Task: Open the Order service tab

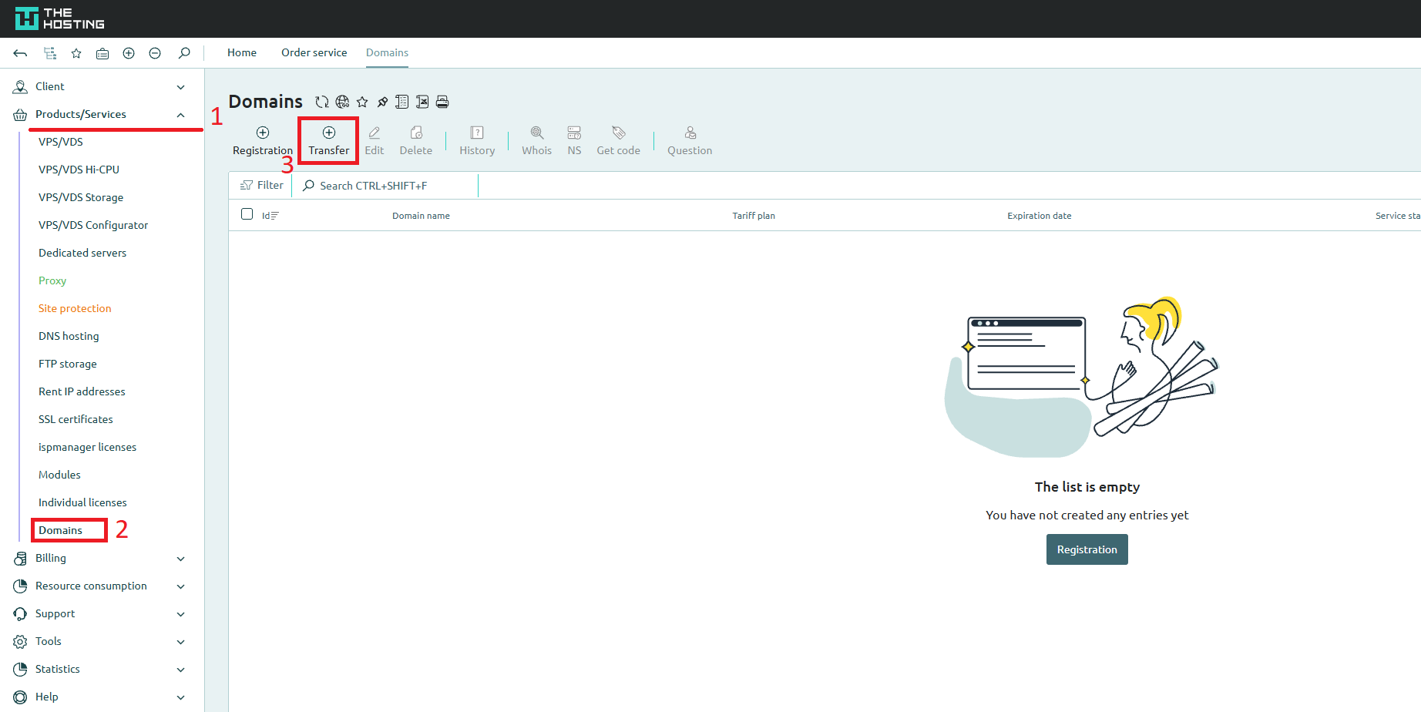Action: click(x=314, y=52)
